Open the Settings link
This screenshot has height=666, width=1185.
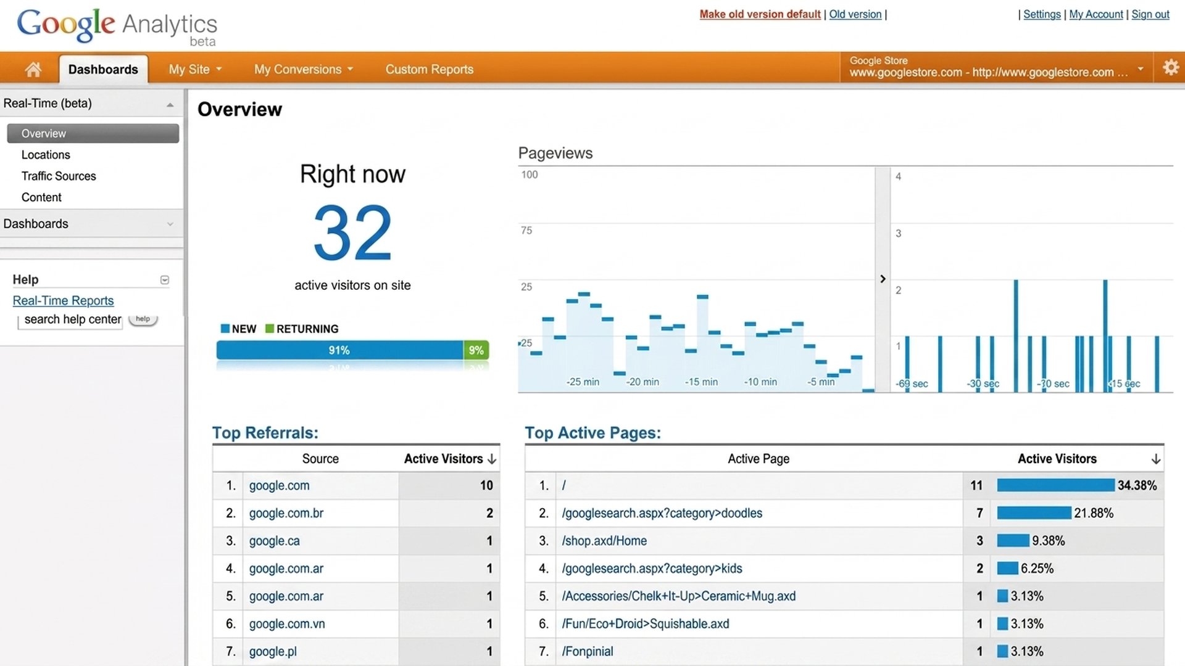click(x=1042, y=14)
